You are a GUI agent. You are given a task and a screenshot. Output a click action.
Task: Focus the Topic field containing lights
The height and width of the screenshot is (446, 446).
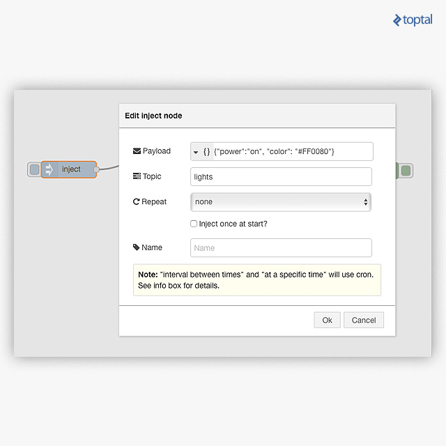click(x=280, y=177)
